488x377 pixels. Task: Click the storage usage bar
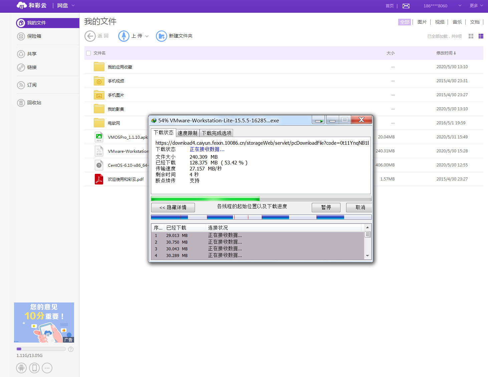pyautogui.click(x=41, y=349)
